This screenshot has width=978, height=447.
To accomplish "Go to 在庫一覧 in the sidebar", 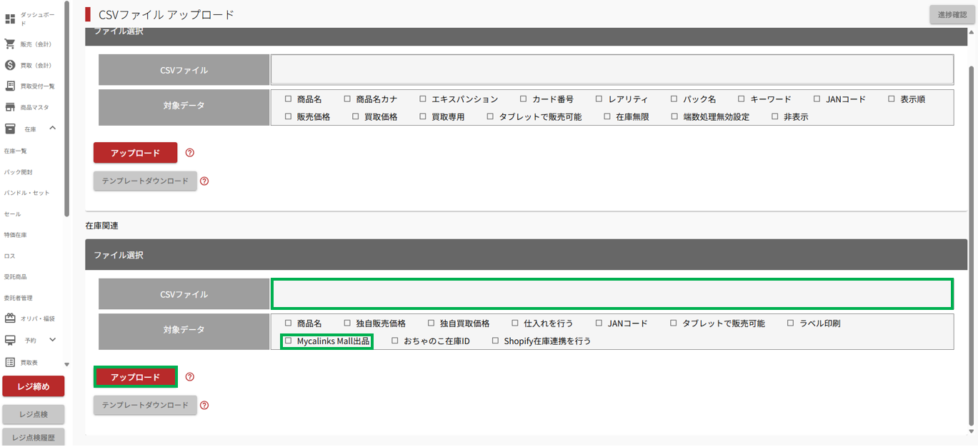I will click(16, 151).
